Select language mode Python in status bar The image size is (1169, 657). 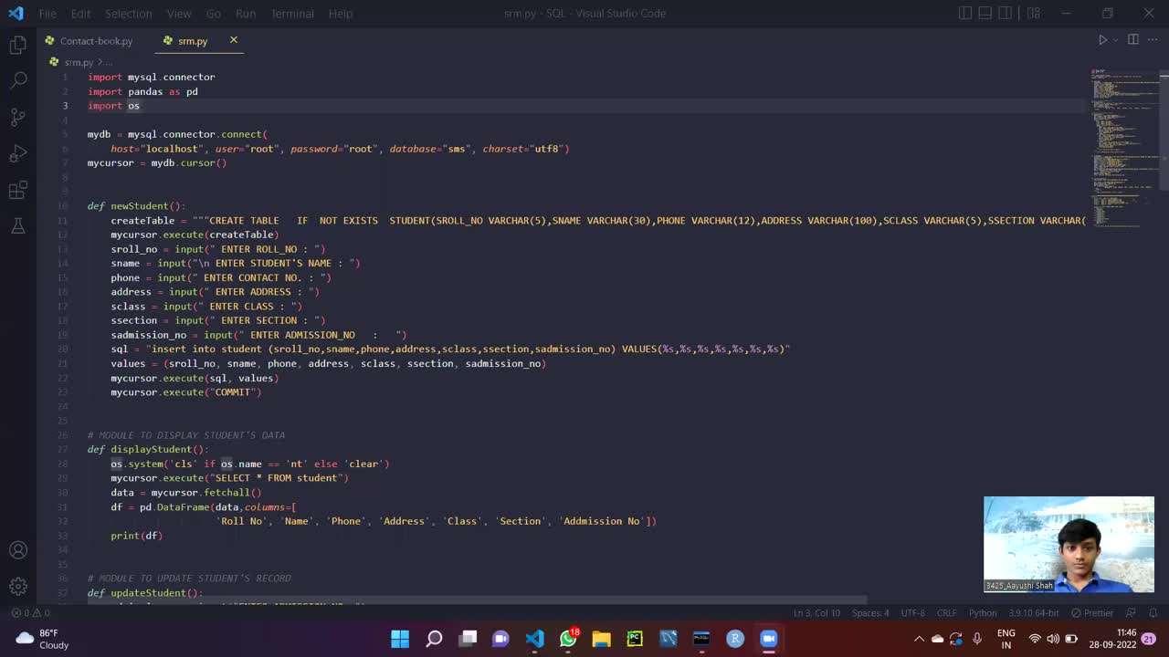coord(983,613)
